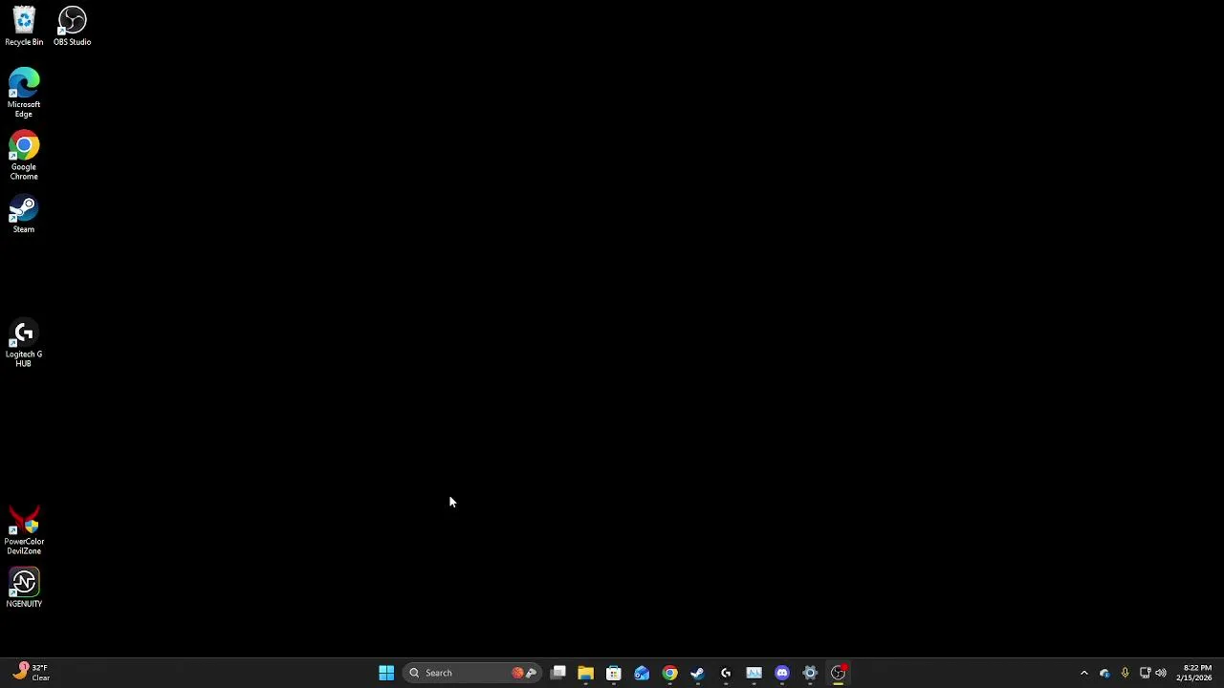
Task: Click the taskbar Search box
Action: (471, 673)
